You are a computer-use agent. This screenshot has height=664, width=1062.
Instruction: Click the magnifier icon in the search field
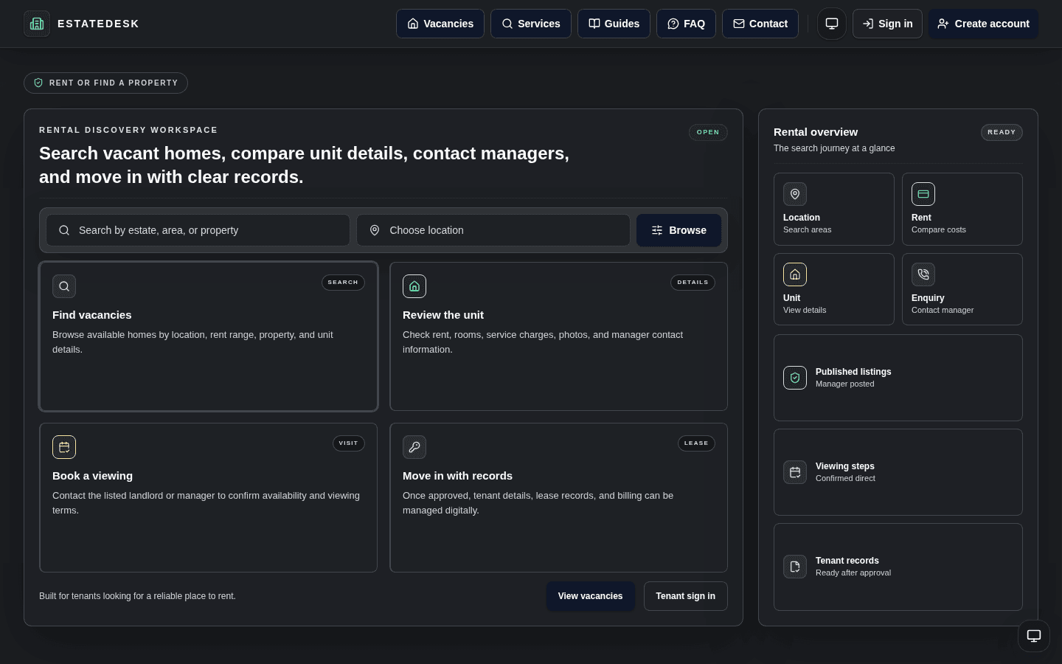(64, 230)
